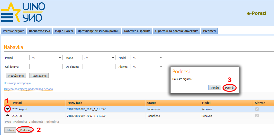This screenshot has height=135, width=274.
Task: Open Izmjena postojećeg podnesenog perioda link
Action: tap(28, 89)
